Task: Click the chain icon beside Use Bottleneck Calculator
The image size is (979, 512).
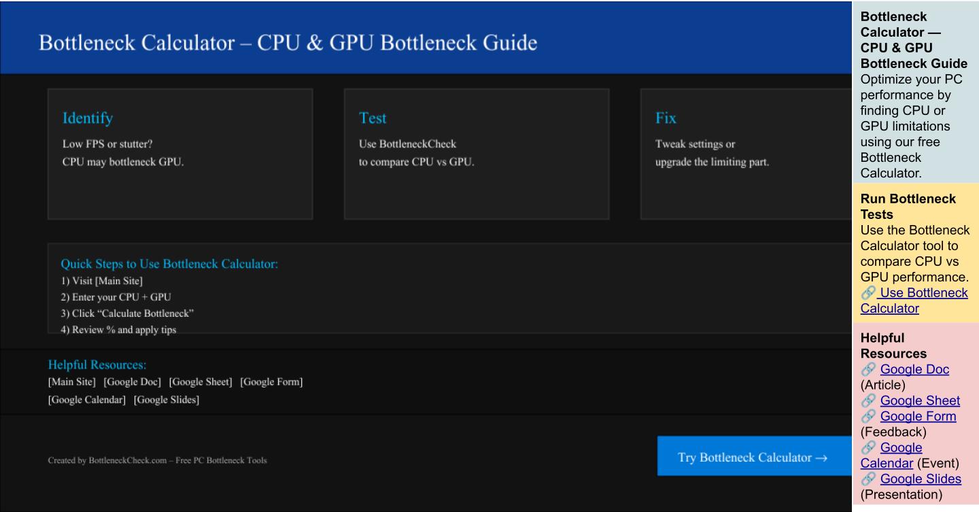Action: tap(867, 293)
